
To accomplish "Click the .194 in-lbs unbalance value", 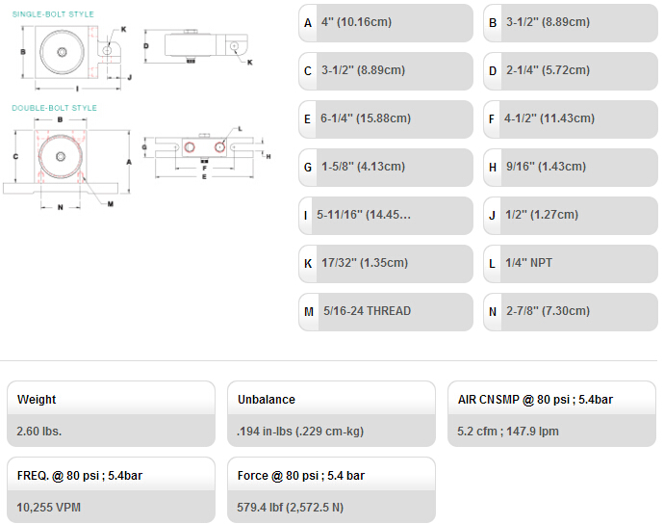I will (x=300, y=432).
